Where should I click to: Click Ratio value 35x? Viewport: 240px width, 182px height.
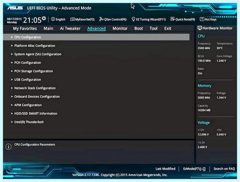(200, 73)
